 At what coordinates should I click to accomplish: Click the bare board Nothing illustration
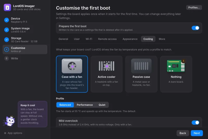pos(176,66)
